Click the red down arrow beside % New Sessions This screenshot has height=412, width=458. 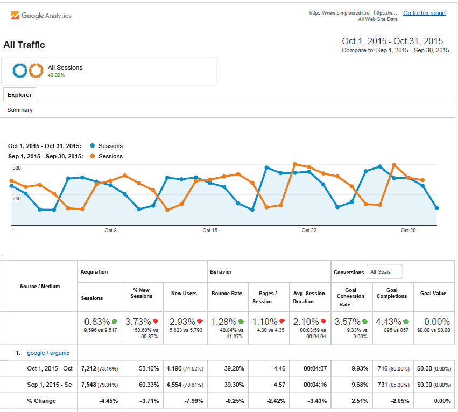[x=156, y=319]
